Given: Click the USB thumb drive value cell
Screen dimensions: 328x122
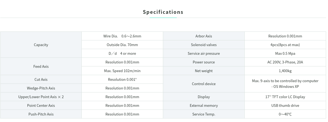Looking at the screenshot, I should click(x=285, y=105).
